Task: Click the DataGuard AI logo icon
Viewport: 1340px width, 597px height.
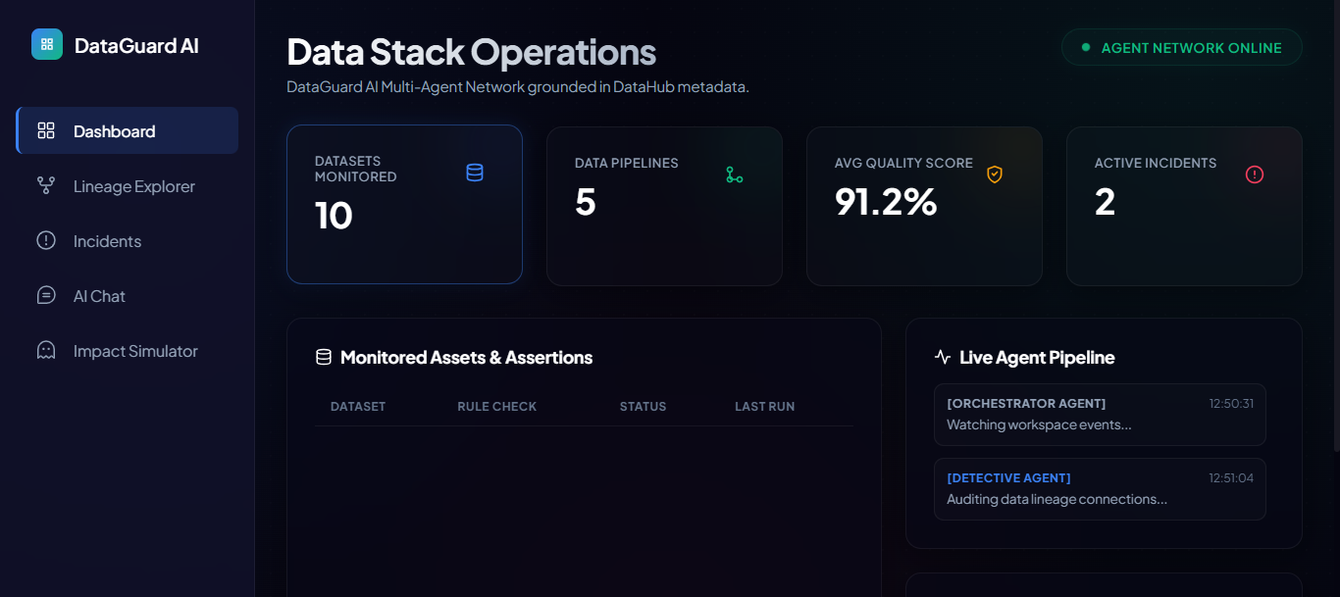Action: pyautogui.click(x=47, y=44)
